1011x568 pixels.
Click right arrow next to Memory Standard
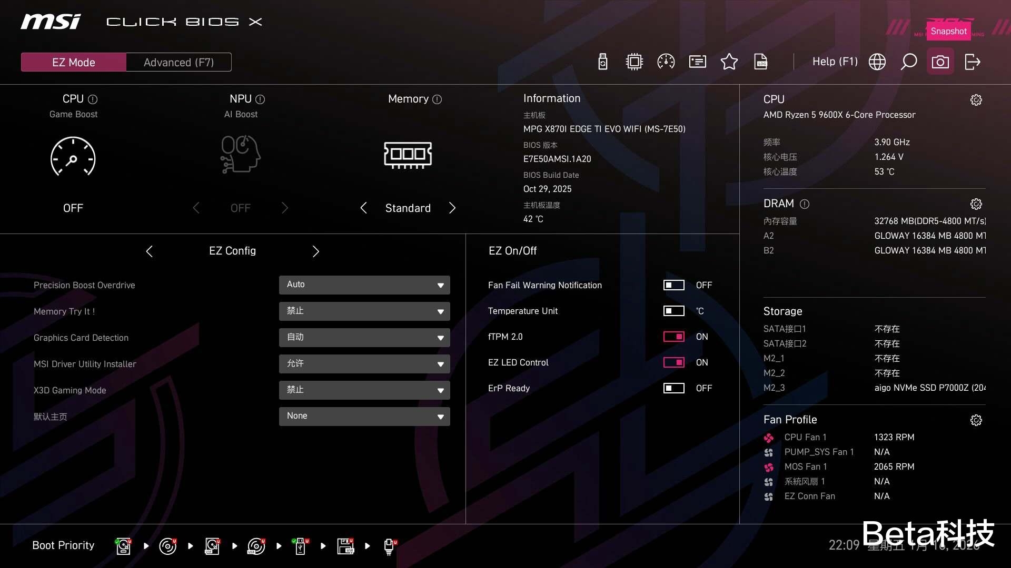pos(452,208)
